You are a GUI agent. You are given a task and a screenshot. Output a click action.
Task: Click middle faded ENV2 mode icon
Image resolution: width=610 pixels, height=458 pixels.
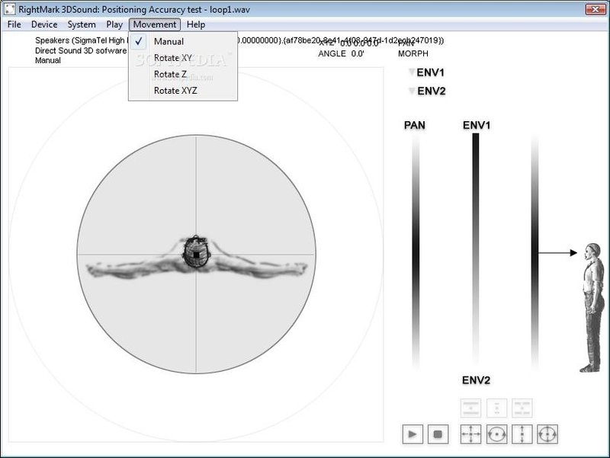[497, 408]
